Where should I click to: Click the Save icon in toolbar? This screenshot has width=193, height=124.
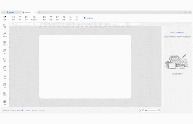click(20, 18)
